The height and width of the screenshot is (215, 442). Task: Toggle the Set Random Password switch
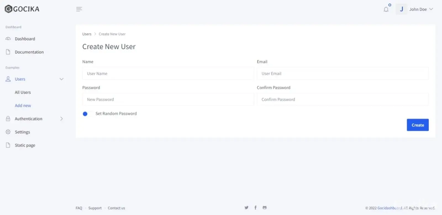[x=87, y=114]
